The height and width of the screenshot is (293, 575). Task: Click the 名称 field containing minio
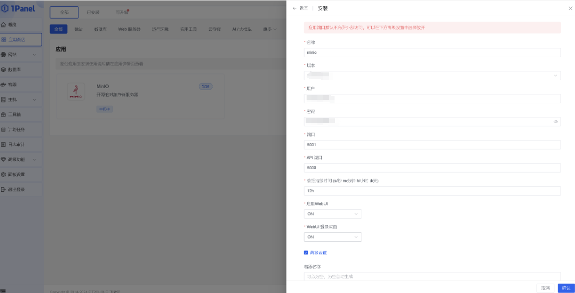tap(432, 53)
